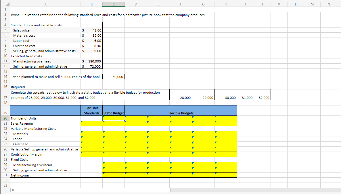Click the 30,000 planned copies cell
341x194 pixels.
[x=114, y=77]
